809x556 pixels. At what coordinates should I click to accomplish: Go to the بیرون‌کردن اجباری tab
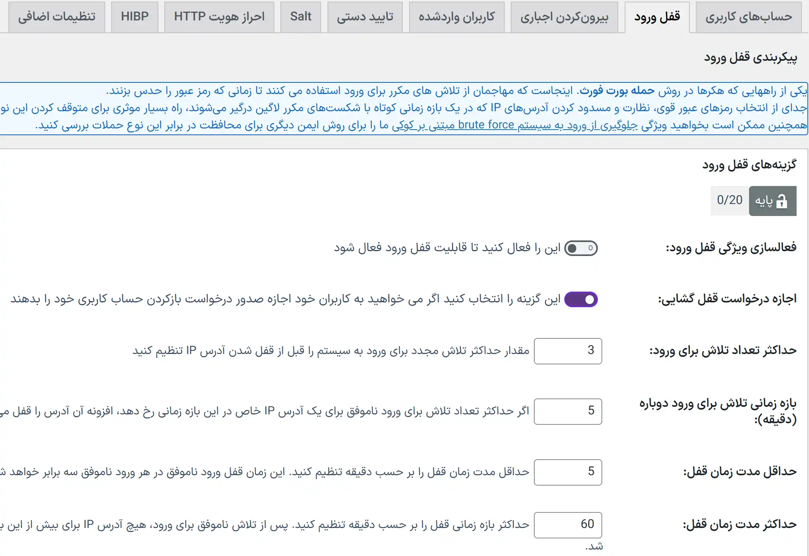click(x=564, y=17)
